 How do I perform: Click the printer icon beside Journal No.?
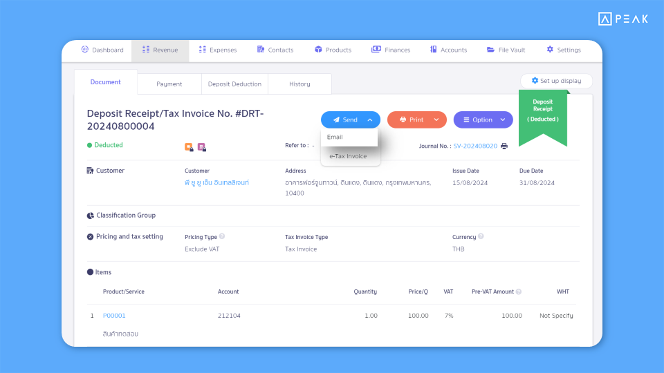click(x=504, y=146)
